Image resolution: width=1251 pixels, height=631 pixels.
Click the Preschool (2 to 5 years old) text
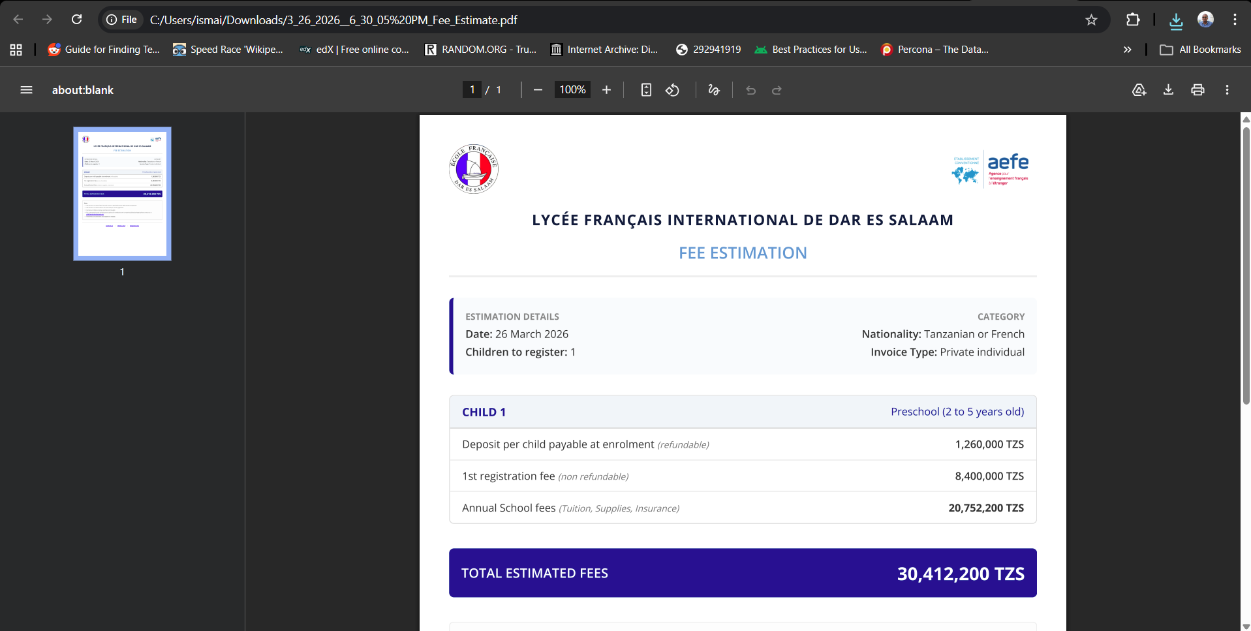[957, 412]
